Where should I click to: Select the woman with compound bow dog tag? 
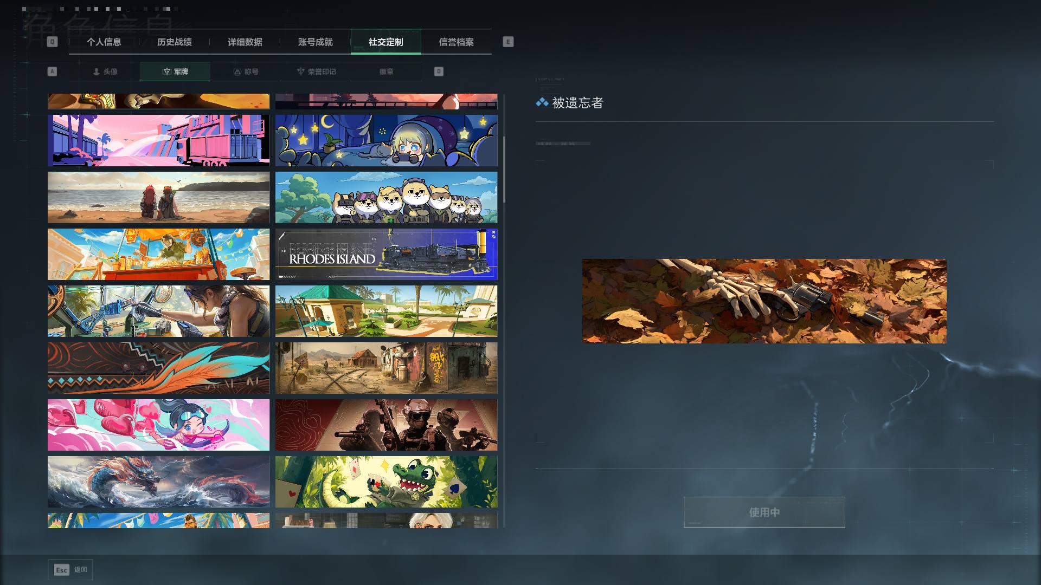158,311
